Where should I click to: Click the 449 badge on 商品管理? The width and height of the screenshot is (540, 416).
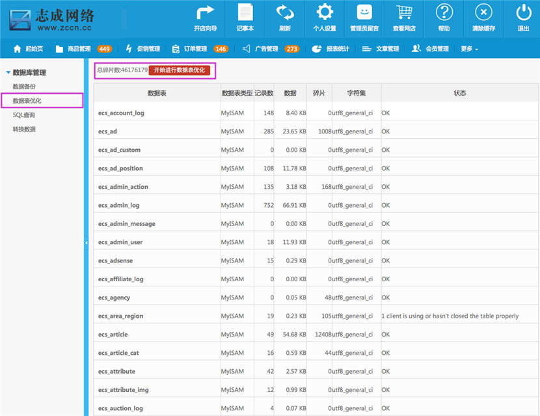pyautogui.click(x=104, y=49)
